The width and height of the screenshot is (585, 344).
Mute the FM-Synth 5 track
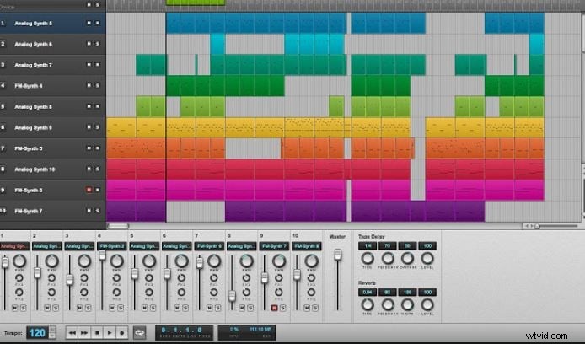coord(89,148)
